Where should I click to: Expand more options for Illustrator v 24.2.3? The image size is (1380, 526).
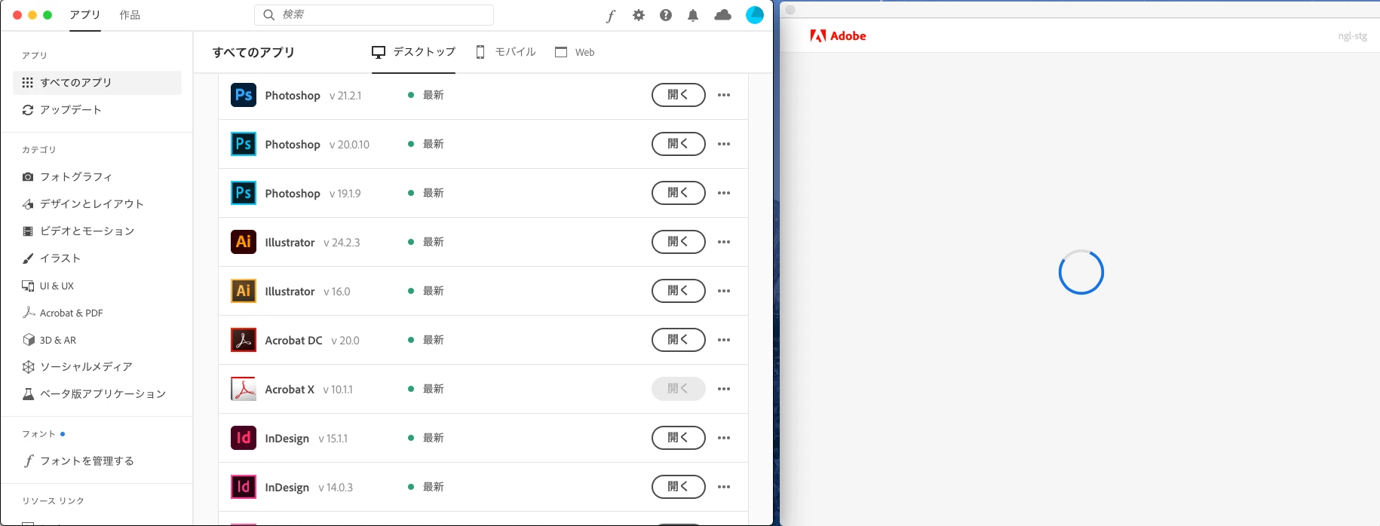724,242
